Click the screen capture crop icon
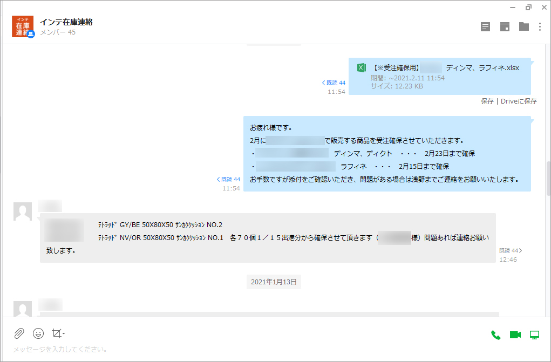 (x=56, y=333)
